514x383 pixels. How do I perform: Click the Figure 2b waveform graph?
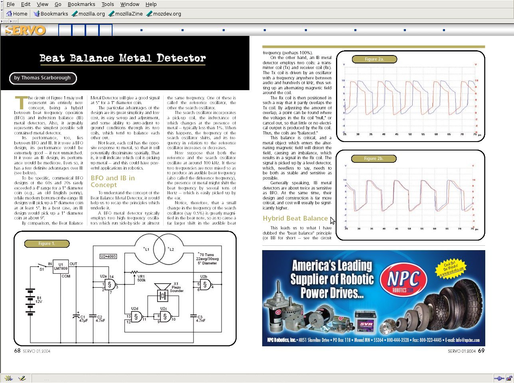[410, 198]
